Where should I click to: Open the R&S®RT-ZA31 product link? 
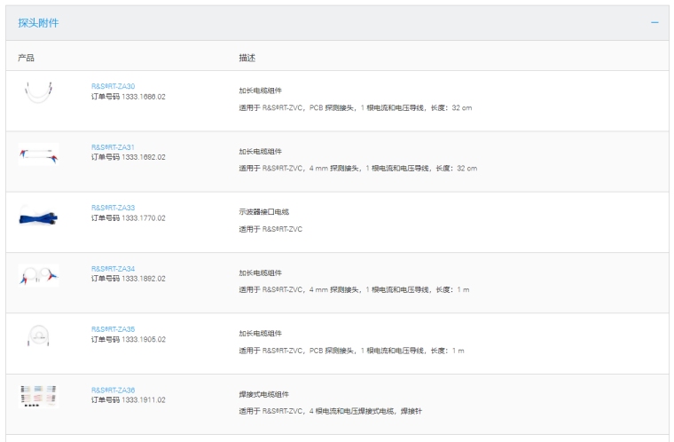click(x=113, y=147)
